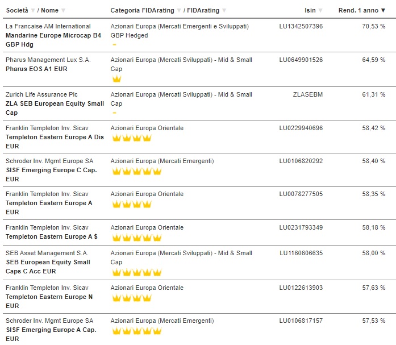This screenshot has height=345, width=396.
Task: Select Azionari Europa (Mercati Emergenti) in SISF A Cap. row
Action: 162,321
